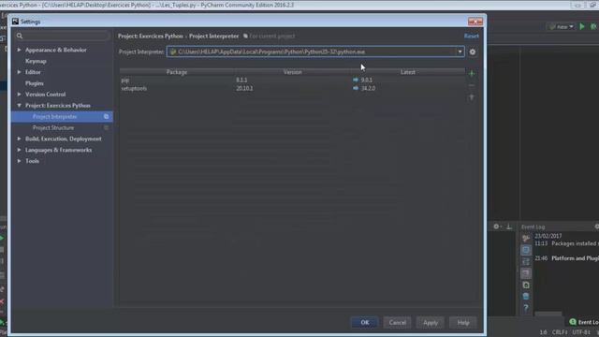This screenshot has height=337, width=599.
Task: Click the topmost Event Log sidebar icon
Action: click(526, 239)
